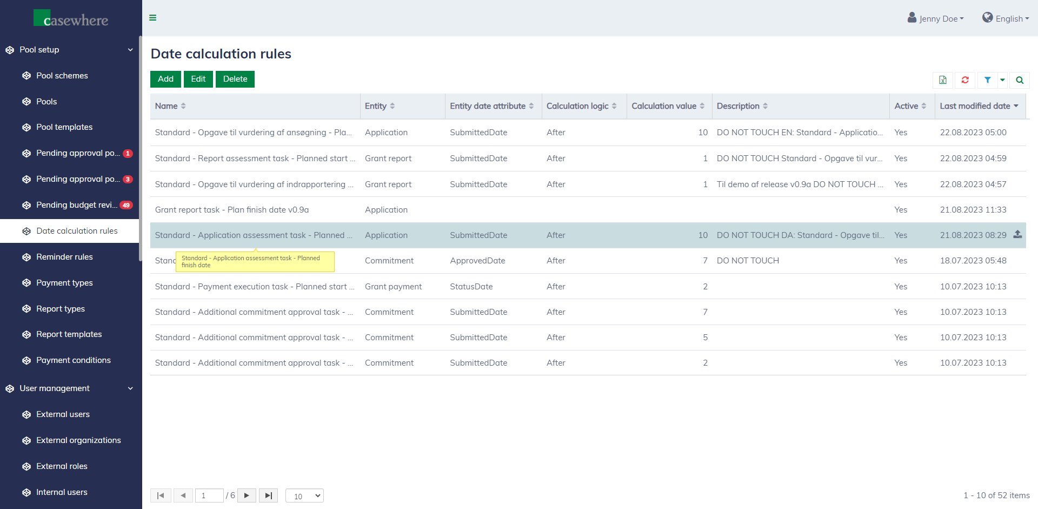Open the page size dropdown showing 10
This screenshot has width=1038, height=509.
pyautogui.click(x=304, y=495)
